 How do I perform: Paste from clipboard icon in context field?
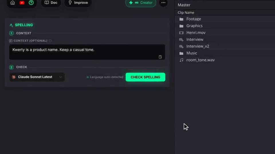pyautogui.click(x=160, y=57)
